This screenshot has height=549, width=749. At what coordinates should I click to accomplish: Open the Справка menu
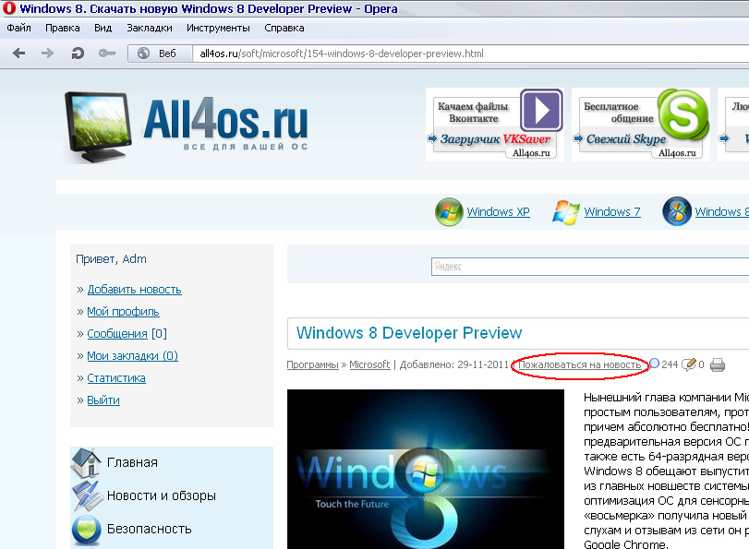tap(284, 28)
